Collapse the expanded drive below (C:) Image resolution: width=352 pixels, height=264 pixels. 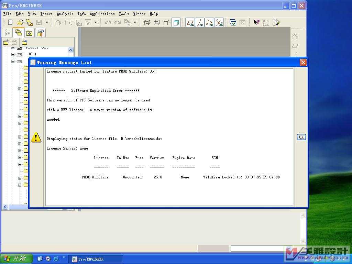coord(13,61)
